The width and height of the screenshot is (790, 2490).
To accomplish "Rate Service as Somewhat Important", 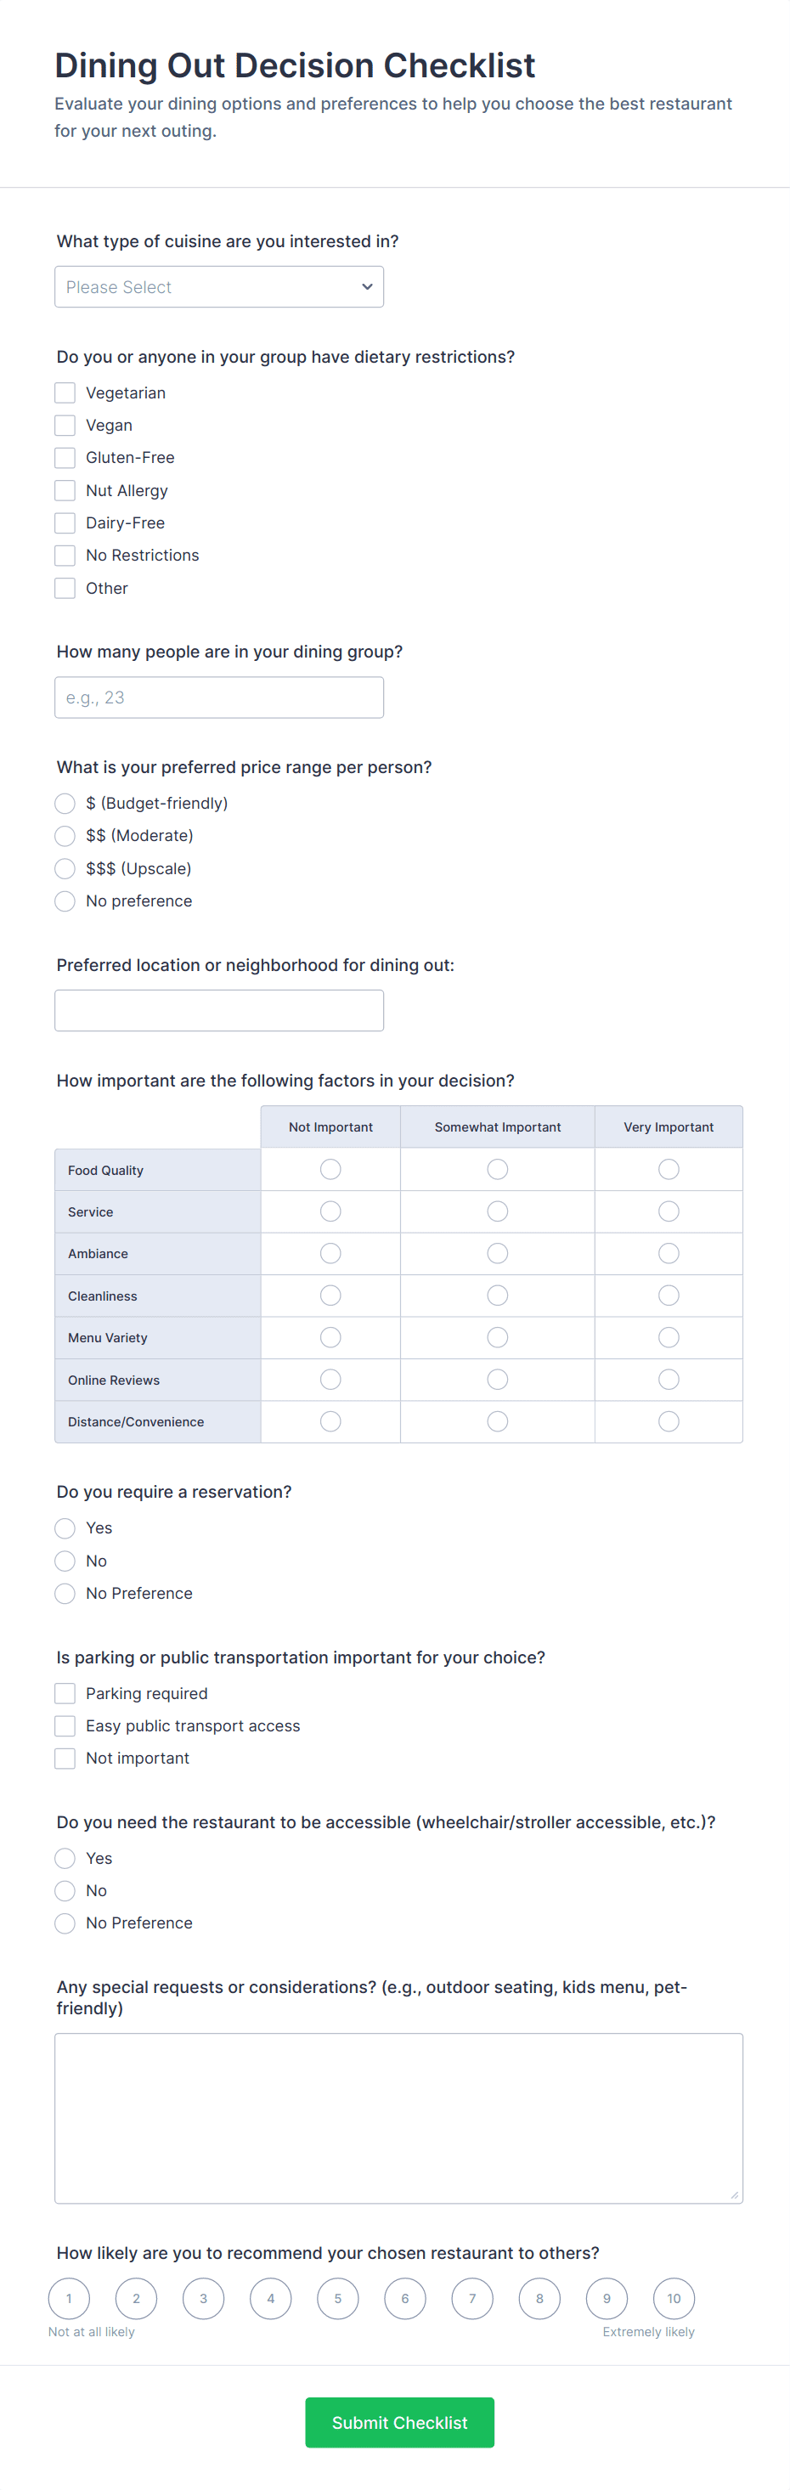I will [x=497, y=1211].
